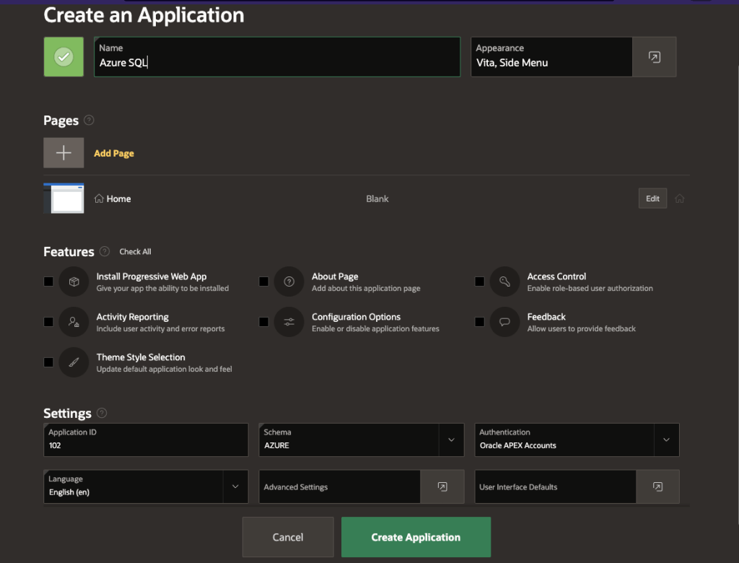Viewport: 739px width, 563px height.
Task: Click the Check All features link
Action: [x=135, y=252]
